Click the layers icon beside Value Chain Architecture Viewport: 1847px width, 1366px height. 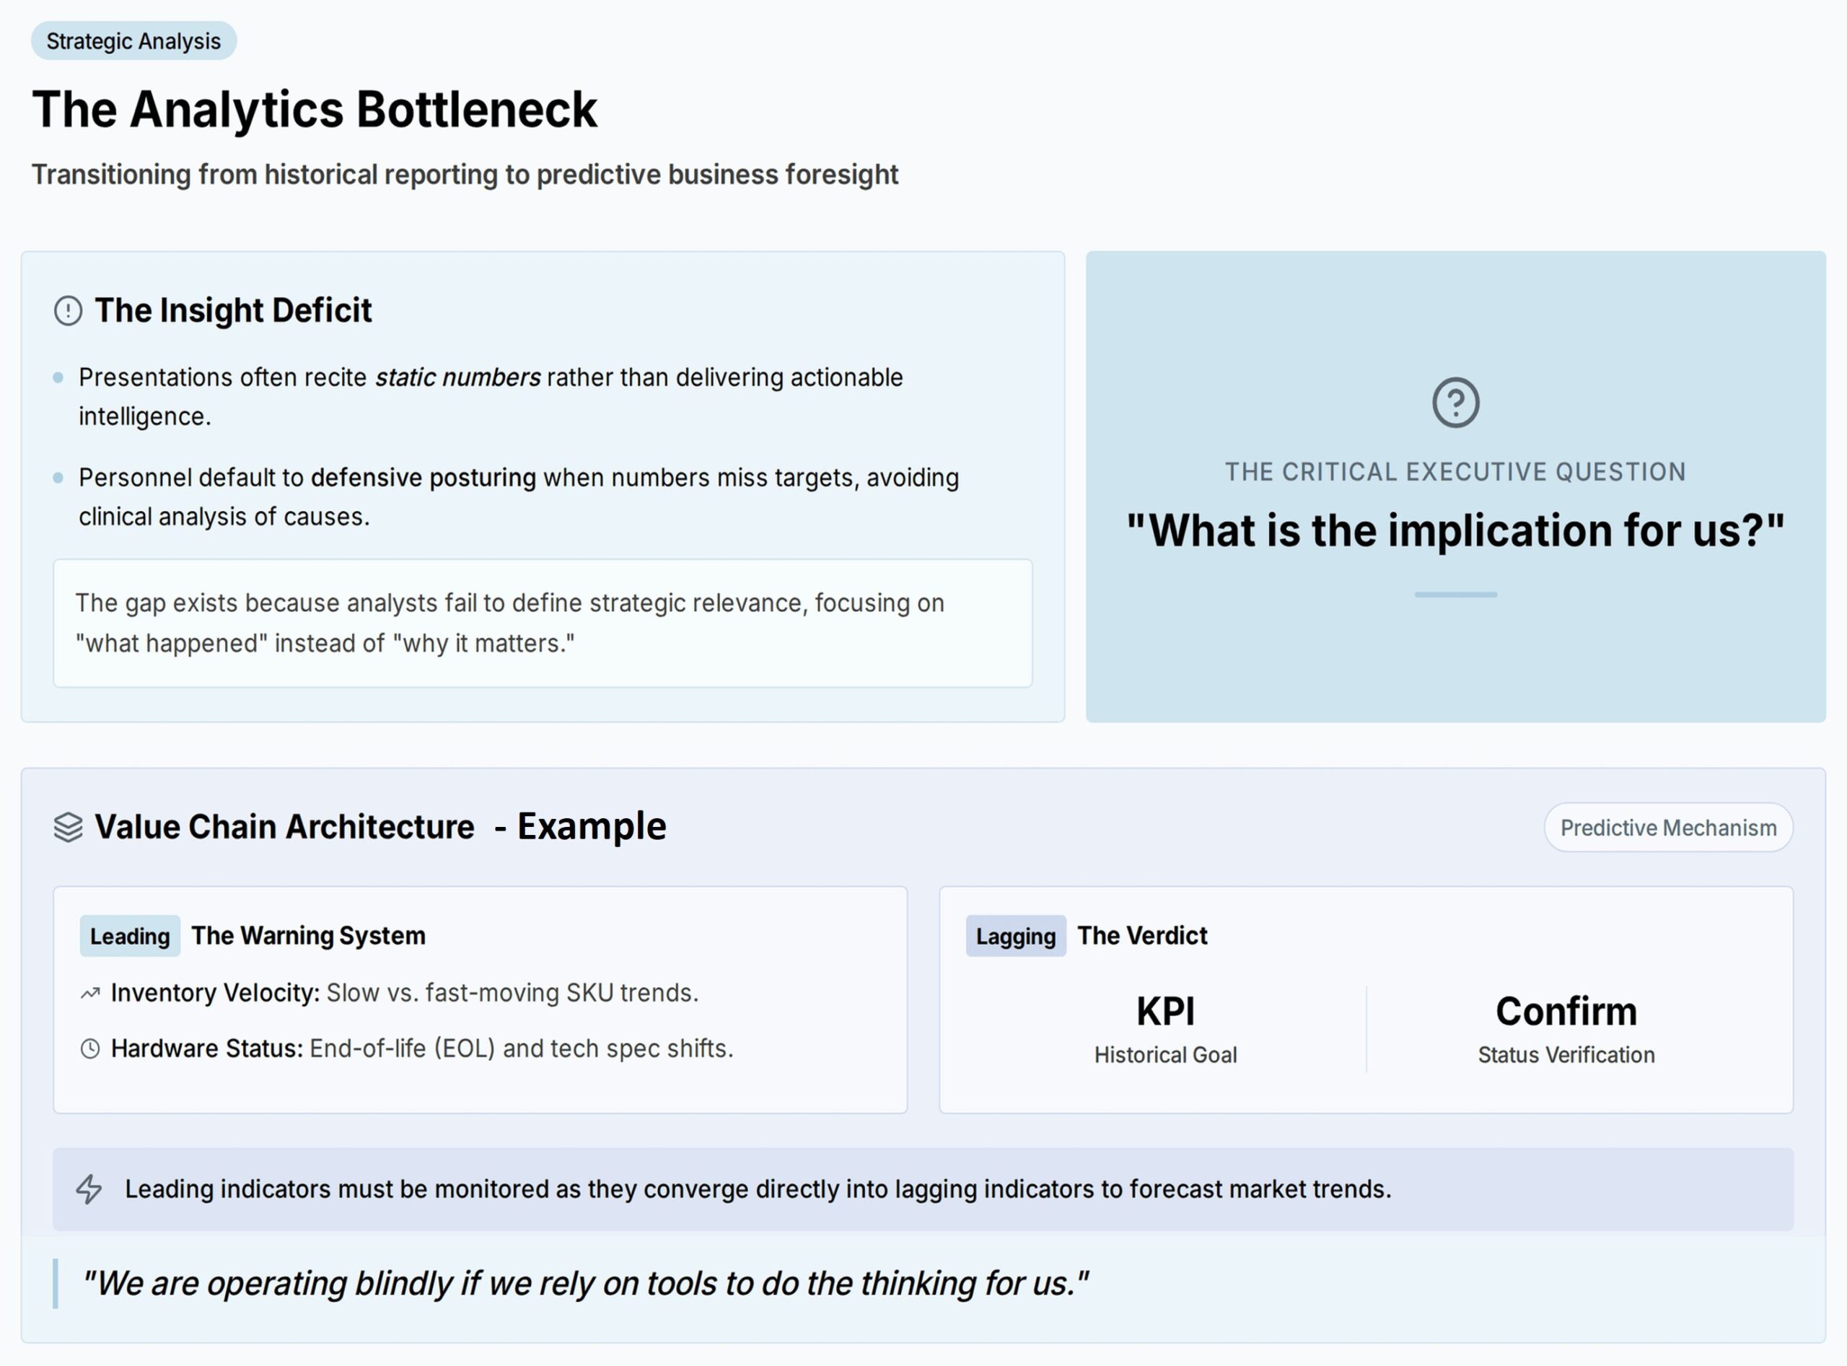(x=68, y=827)
